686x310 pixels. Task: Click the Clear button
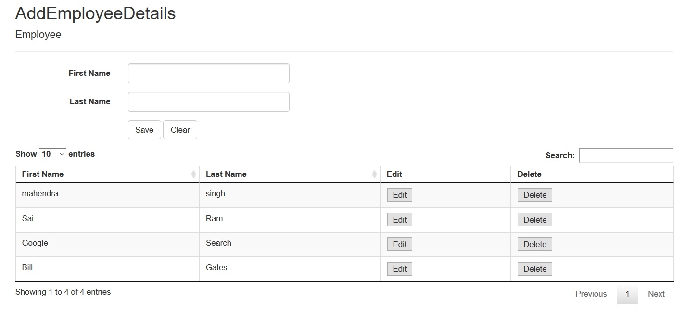[x=180, y=130]
